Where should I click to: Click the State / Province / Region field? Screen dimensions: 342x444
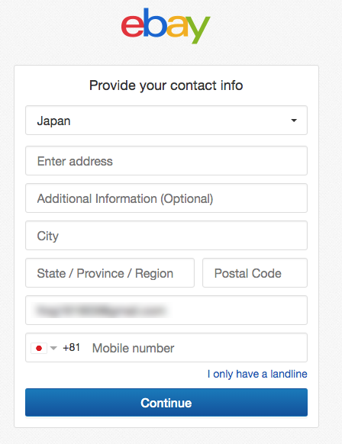click(x=110, y=273)
